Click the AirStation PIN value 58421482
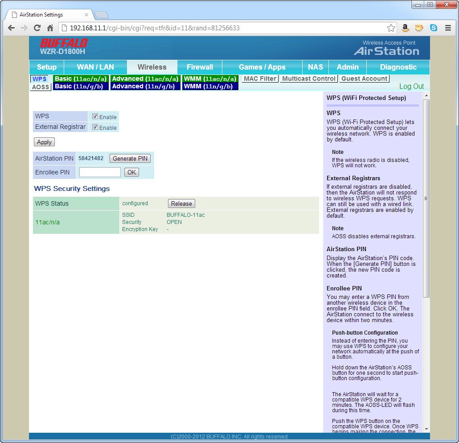 [91, 158]
